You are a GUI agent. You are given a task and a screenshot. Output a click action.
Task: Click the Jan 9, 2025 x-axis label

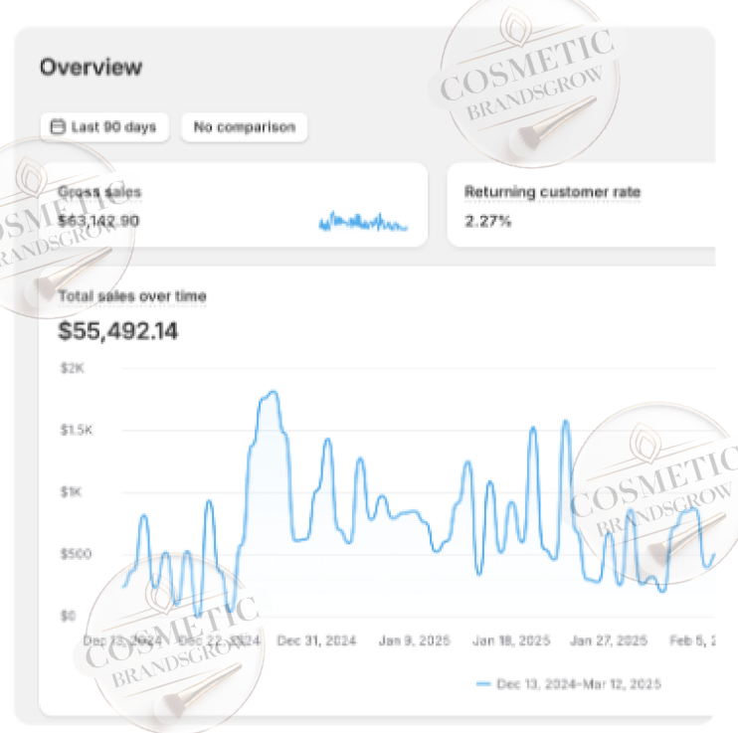pos(416,641)
